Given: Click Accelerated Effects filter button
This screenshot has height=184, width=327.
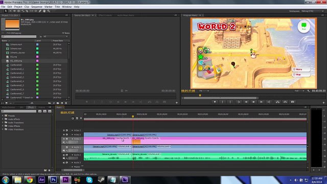Looking at the screenshot, I should point(40,111).
